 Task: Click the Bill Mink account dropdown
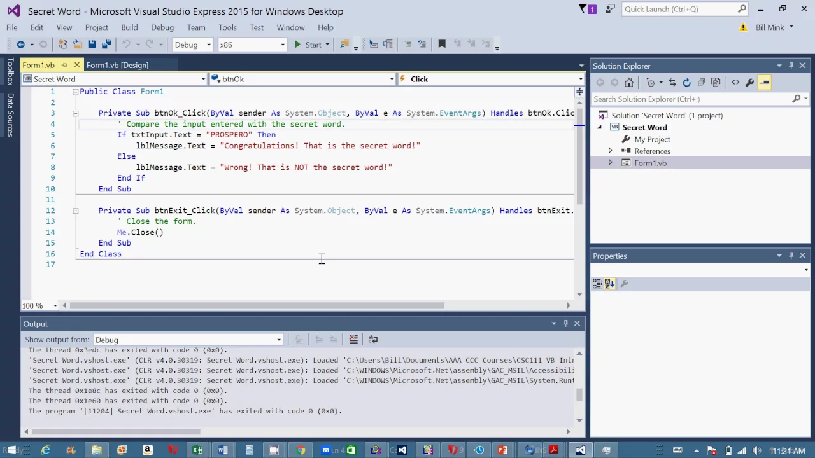point(774,27)
